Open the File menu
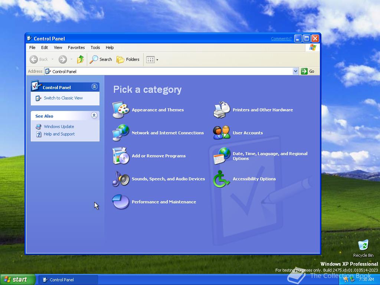380x285 pixels. coord(32,47)
